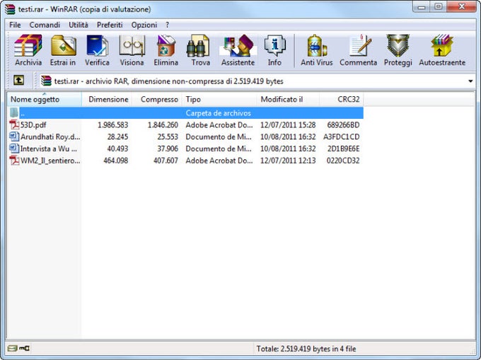Sort by Dimensione column header
481x360 pixels.
tap(107, 99)
